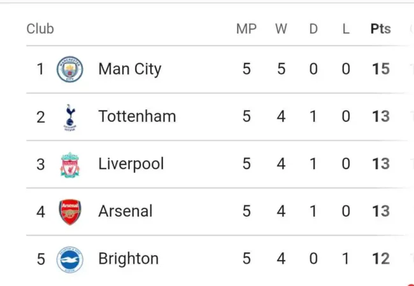The width and height of the screenshot is (414, 286).
Task: Click the MP column header
Action: pyautogui.click(x=246, y=29)
